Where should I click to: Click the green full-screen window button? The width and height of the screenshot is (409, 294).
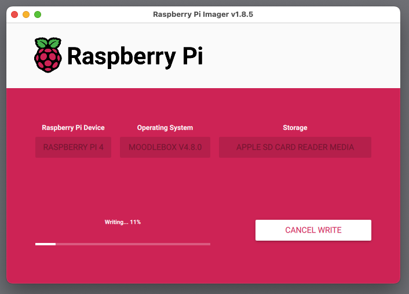38,14
